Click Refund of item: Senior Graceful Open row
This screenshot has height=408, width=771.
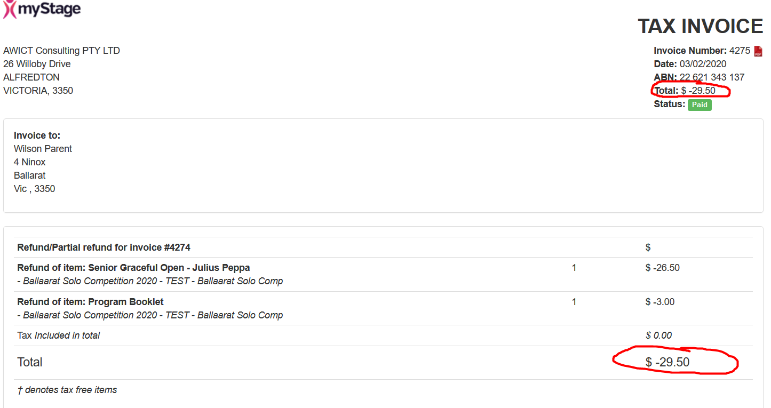384,274
